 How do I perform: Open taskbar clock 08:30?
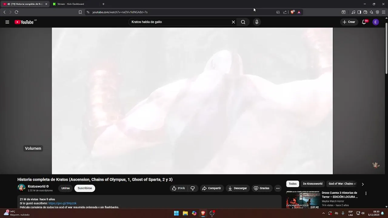[x=373, y=213]
